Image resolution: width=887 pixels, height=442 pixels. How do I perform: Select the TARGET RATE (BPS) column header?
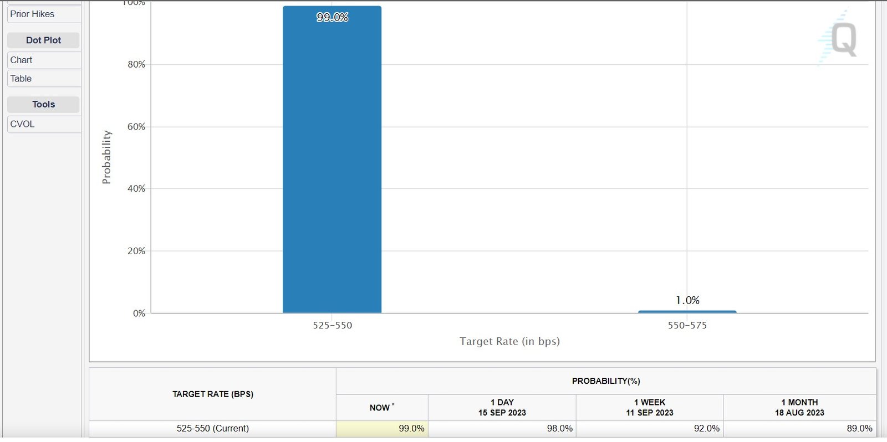(212, 394)
